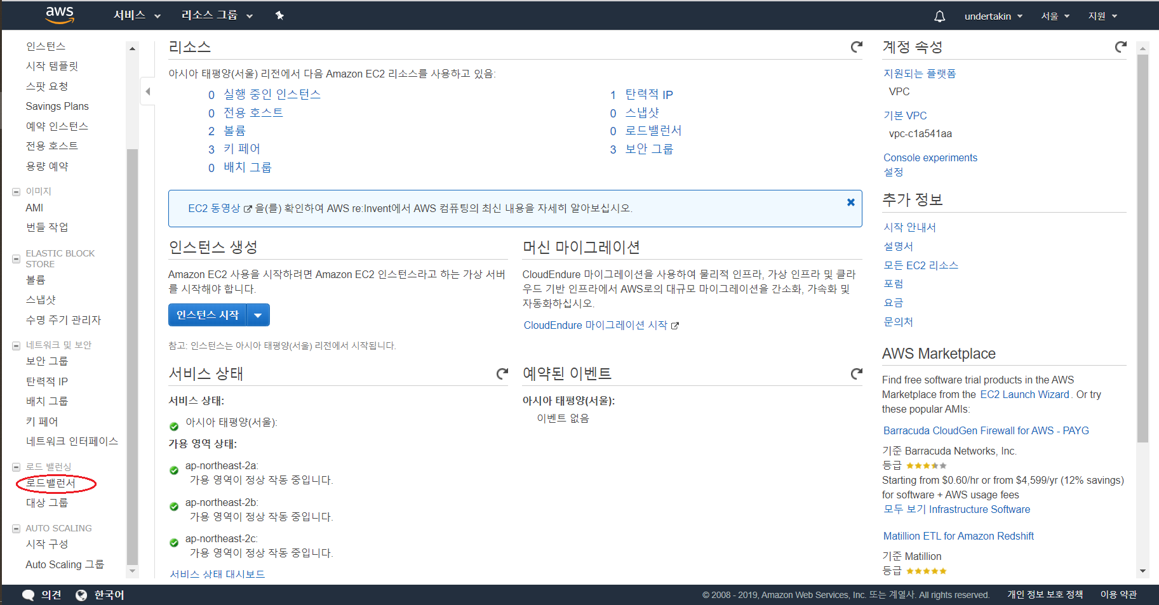The height and width of the screenshot is (605, 1159).
Task: Click the 인스턴스 시작 button
Action: point(207,315)
